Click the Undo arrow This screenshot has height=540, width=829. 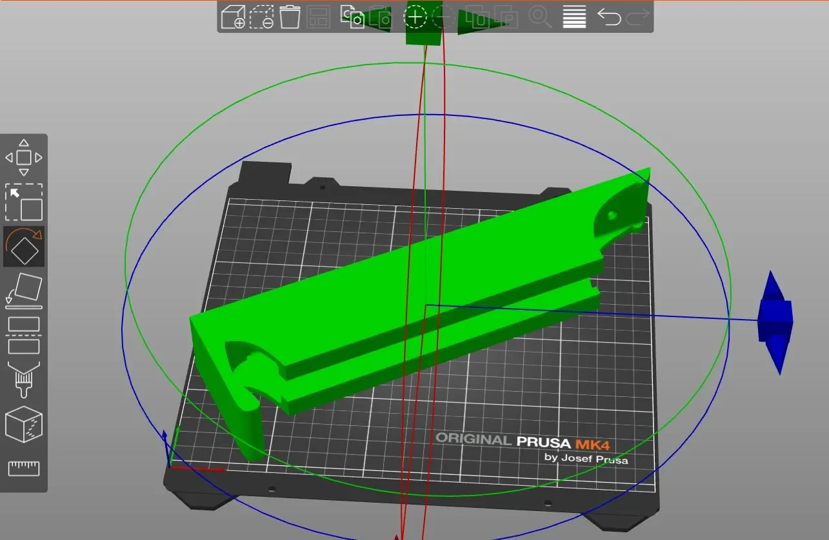(609, 17)
